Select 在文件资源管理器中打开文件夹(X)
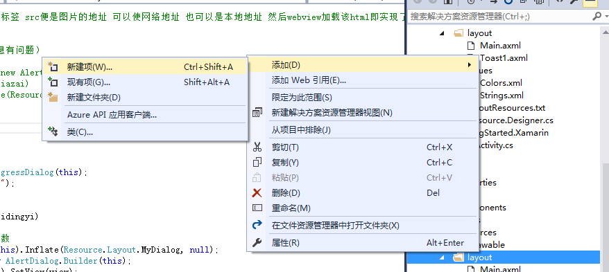Viewport: 609px width, 272px height. (362, 226)
